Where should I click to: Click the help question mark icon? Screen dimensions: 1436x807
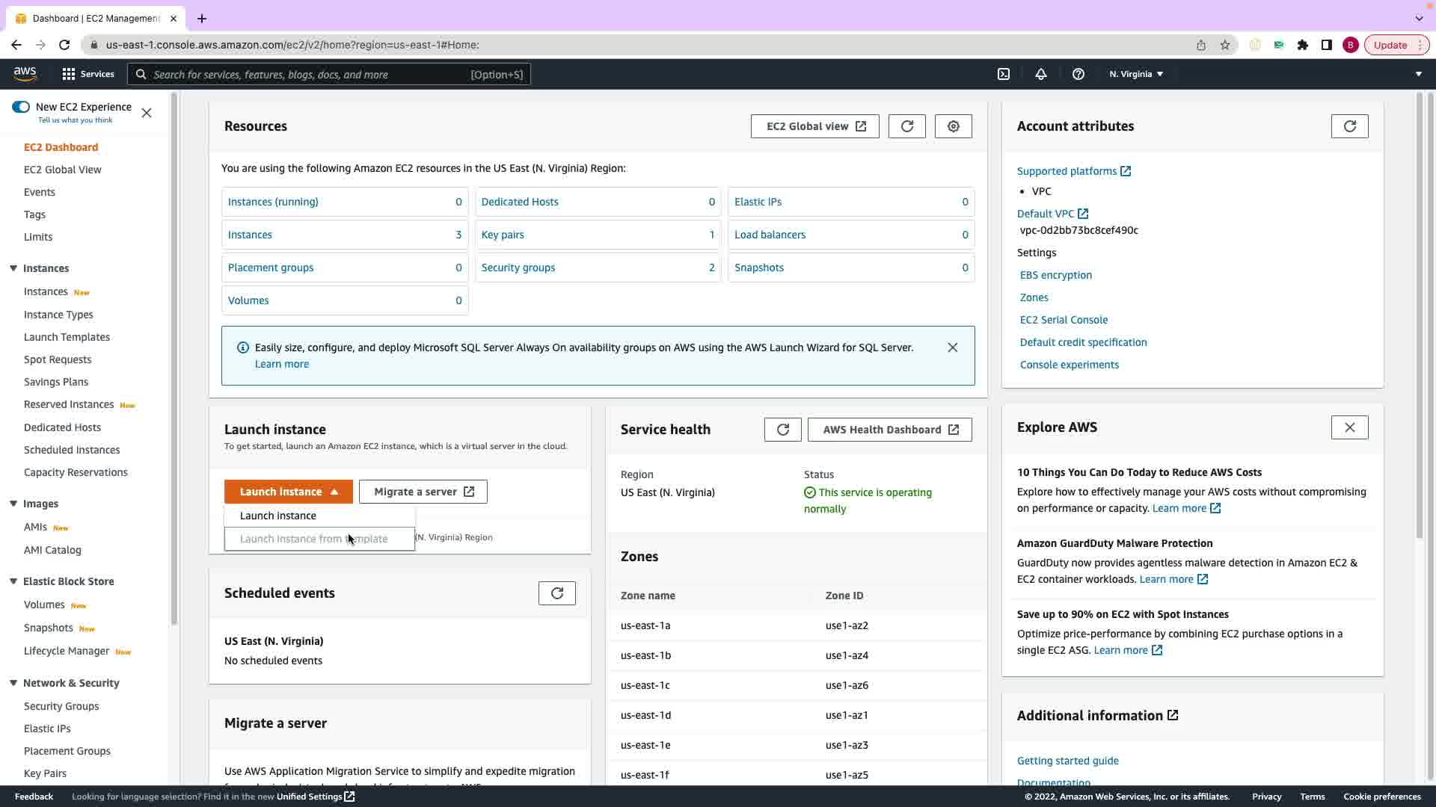pyautogui.click(x=1078, y=74)
